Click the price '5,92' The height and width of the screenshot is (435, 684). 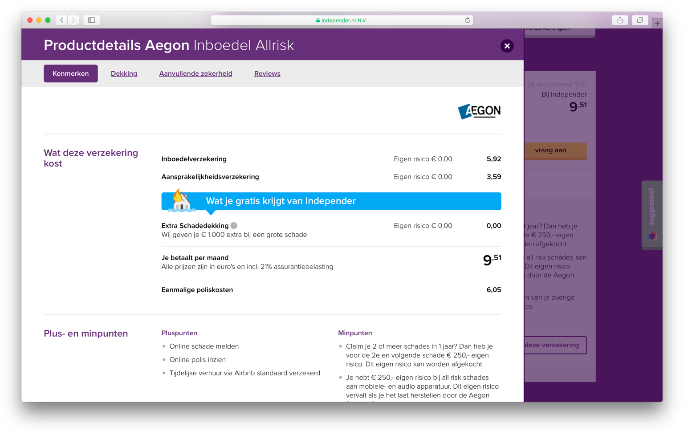pyautogui.click(x=494, y=159)
